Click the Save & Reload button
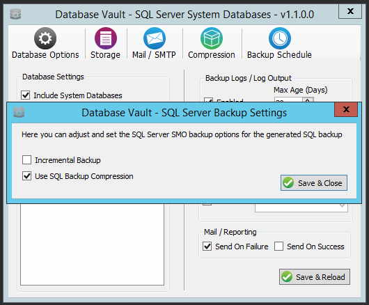This screenshot has height=305, width=369. coord(315,276)
